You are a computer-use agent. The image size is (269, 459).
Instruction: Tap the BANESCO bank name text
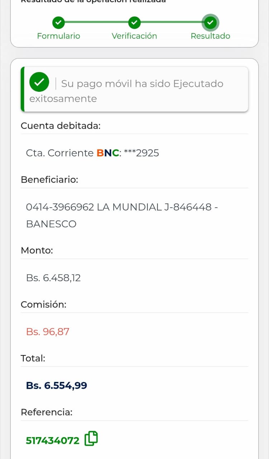point(51,224)
